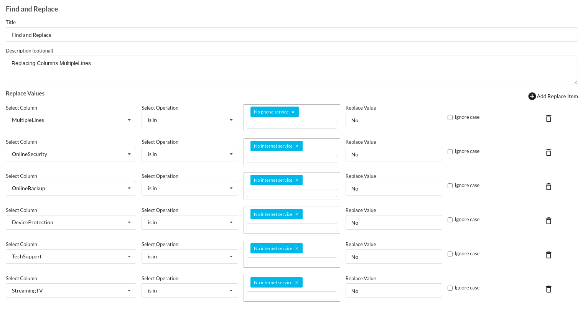Enable Ignore case for StreamingTV
The image size is (583, 309).
[450, 288]
